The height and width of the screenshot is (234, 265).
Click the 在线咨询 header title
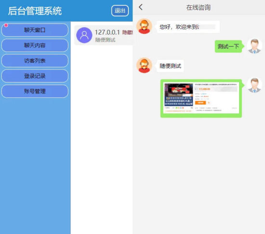coord(199,7)
